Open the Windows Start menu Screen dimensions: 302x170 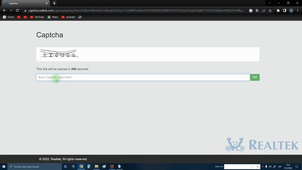(x=4, y=167)
